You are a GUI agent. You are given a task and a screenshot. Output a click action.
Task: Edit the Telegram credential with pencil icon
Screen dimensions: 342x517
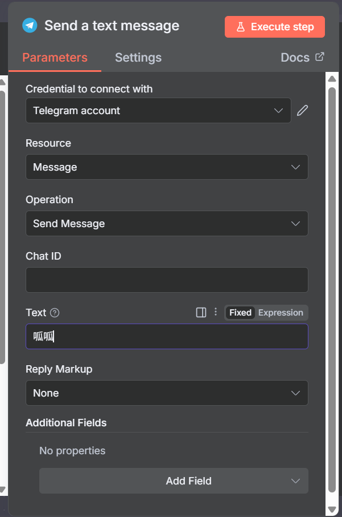pos(302,111)
